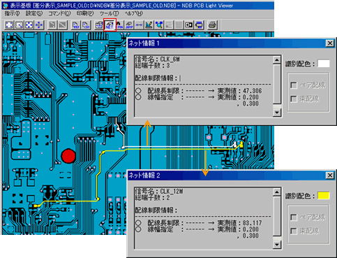The height and width of the screenshot is (258, 337).
Task: Select the JUMP tool icon
Action: click(x=129, y=24)
